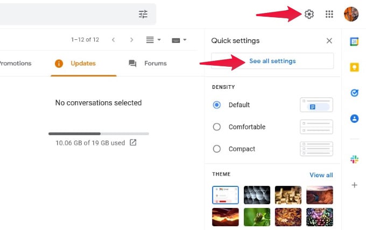The height and width of the screenshot is (230, 366).
Task: Show search options filter icon
Action: coord(143,14)
